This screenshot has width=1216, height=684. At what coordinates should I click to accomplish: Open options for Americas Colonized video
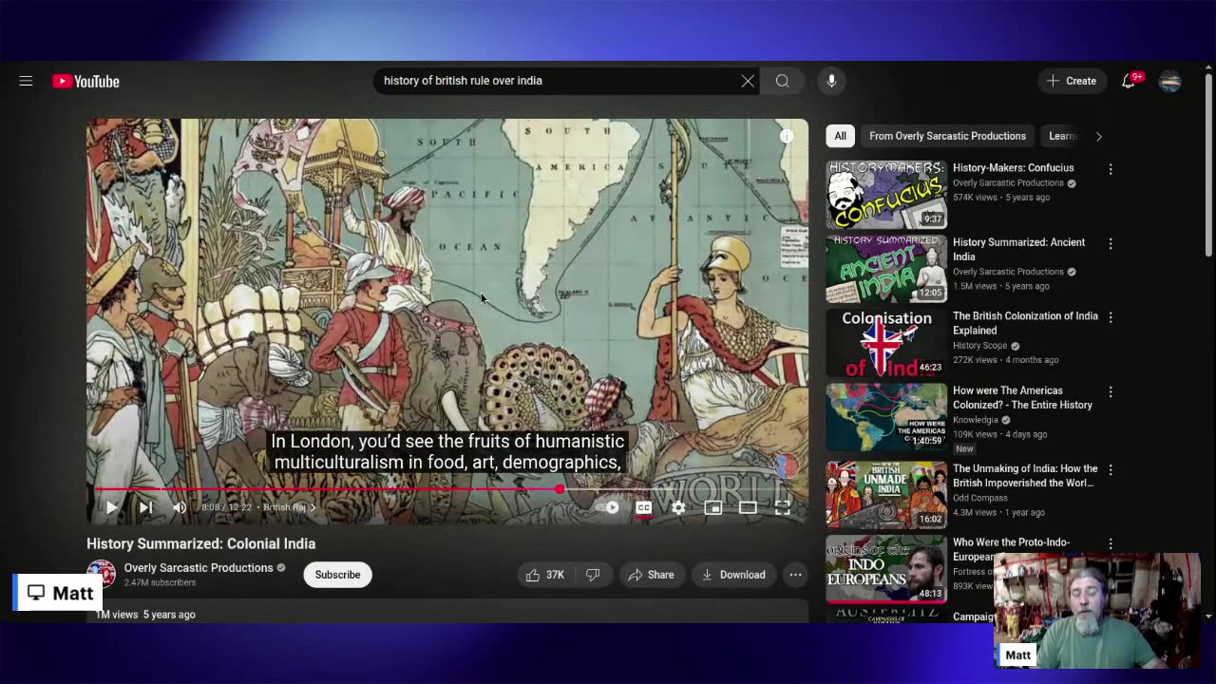(1111, 391)
